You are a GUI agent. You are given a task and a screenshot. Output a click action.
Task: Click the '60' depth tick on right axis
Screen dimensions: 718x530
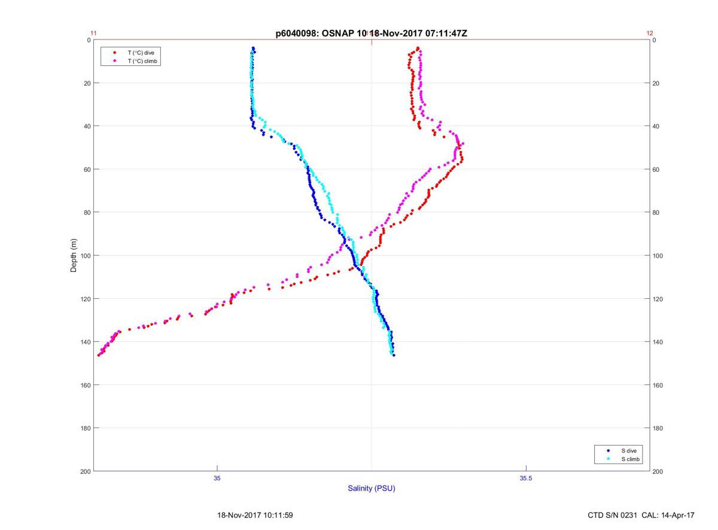tap(656, 169)
